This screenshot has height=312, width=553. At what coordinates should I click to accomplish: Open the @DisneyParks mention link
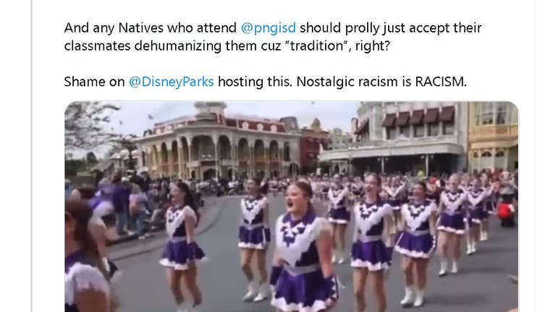point(171,82)
